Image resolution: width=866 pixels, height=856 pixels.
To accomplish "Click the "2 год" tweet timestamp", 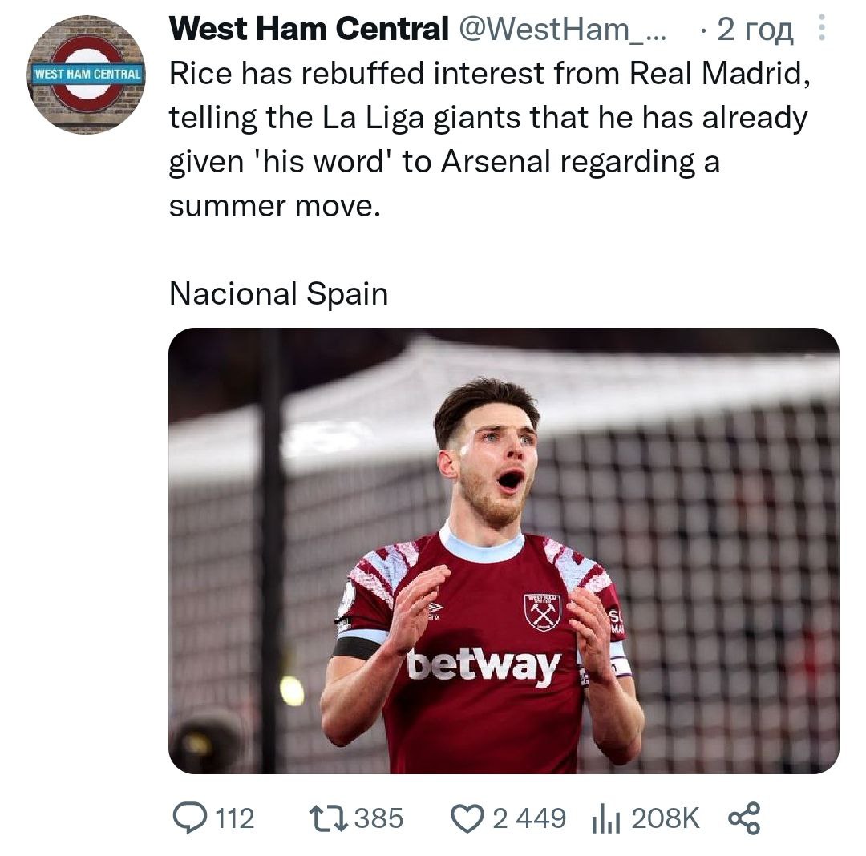I will tap(755, 30).
